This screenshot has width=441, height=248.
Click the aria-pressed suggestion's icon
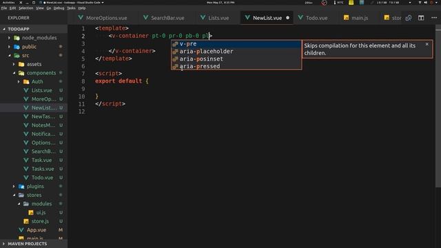pos(175,66)
